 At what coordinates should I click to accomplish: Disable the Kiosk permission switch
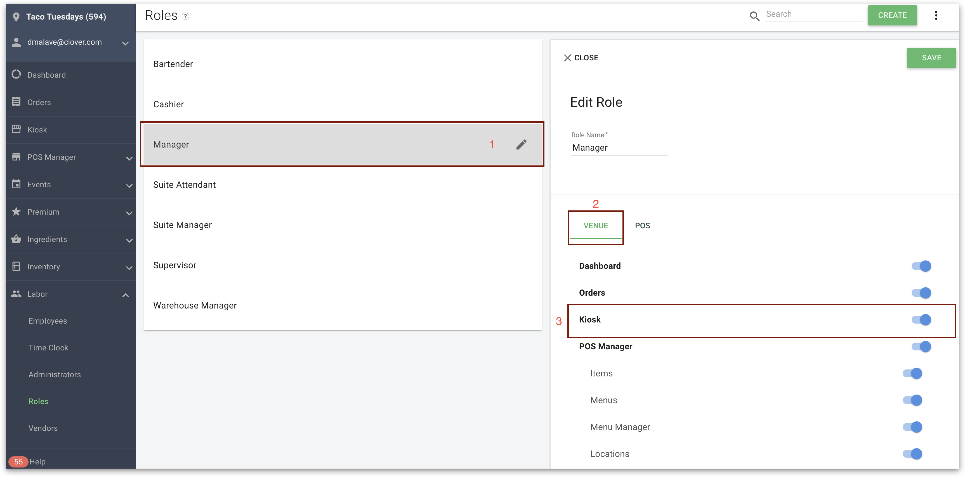[x=921, y=319]
